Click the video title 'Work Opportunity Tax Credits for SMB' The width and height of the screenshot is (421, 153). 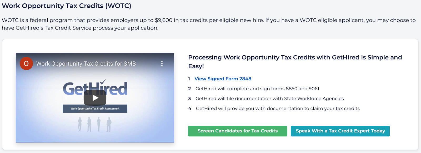86,64
